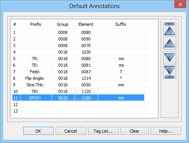Select the Element column header
This screenshot has height=143, width=189.
coord(86,24)
